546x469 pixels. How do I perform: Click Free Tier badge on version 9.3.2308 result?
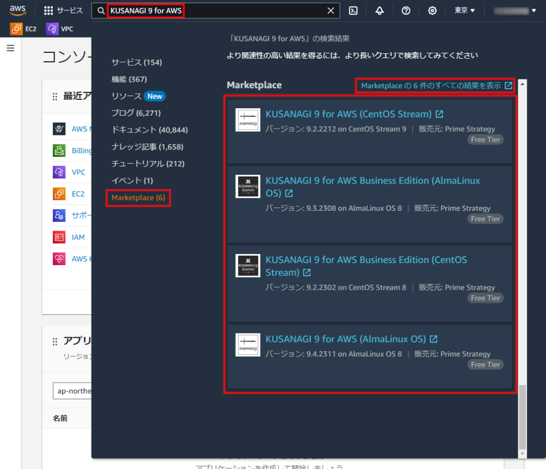point(485,219)
